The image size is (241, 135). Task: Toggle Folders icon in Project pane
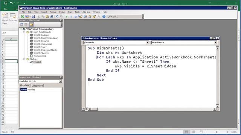coord(31,24)
